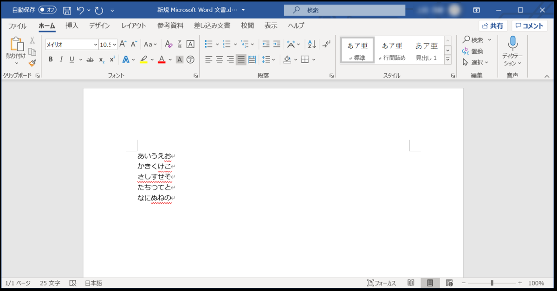Expand the bullets list dropdown arrow
557x291 pixels.
point(217,45)
